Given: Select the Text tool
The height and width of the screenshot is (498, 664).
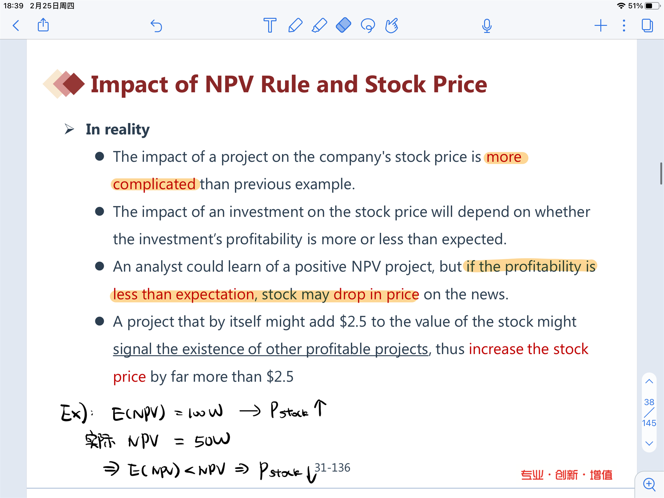Looking at the screenshot, I should [x=270, y=25].
